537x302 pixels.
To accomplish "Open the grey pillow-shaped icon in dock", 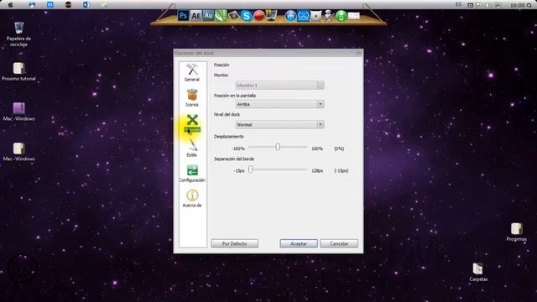I will point(315,16).
